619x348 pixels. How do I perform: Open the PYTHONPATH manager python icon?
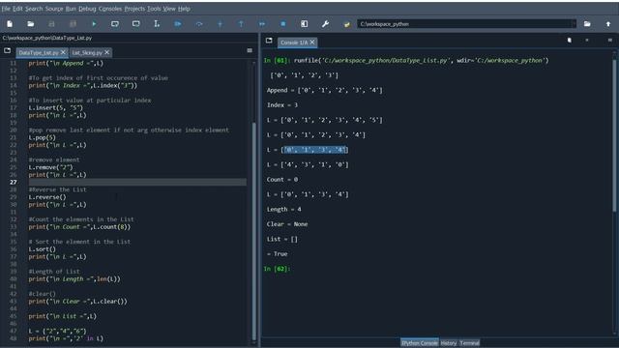346,24
